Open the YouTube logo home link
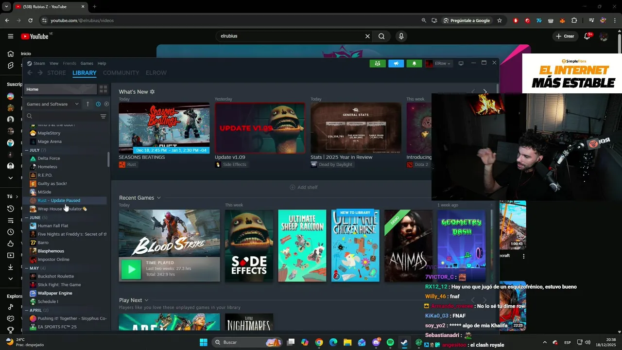Image resolution: width=622 pixels, height=350 pixels. pos(35,36)
